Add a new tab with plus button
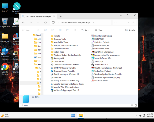This screenshot has height=122, width=154. click(61, 16)
